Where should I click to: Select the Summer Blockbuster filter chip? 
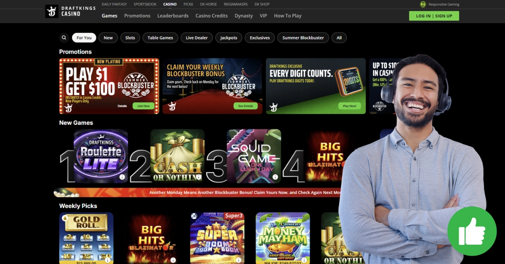pos(303,38)
